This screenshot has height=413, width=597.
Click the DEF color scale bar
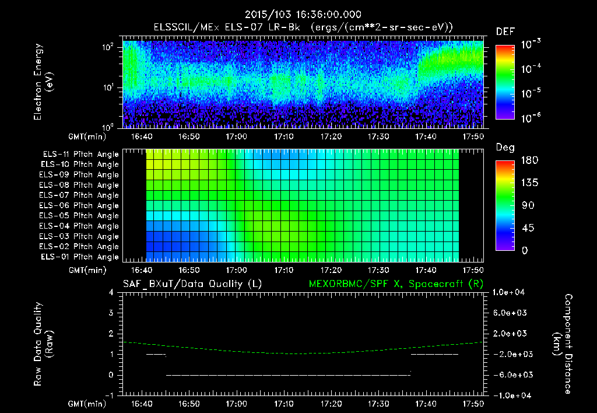point(505,82)
